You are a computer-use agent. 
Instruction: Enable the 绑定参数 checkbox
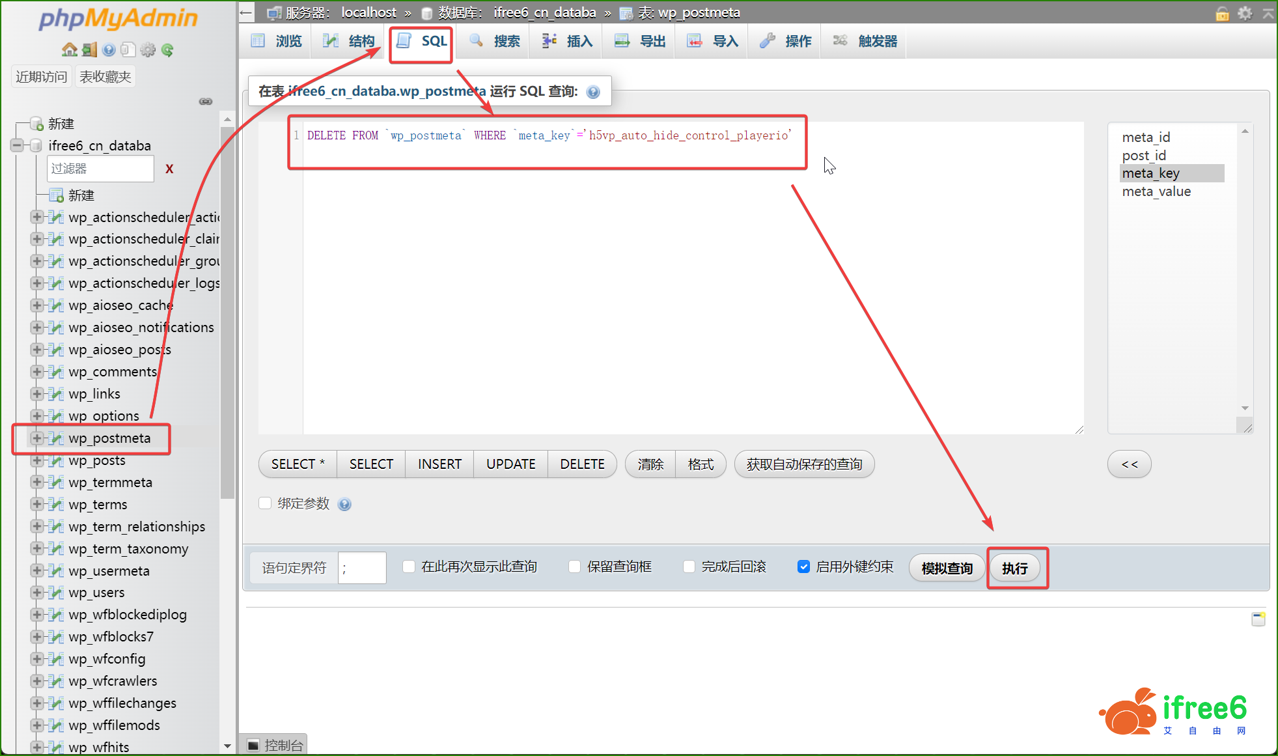point(265,503)
